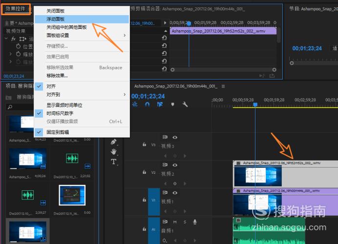This screenshot has height=244, width=338.
Task: Toggle sync lock on 音频1 track
Action: (x=165, y=222)
